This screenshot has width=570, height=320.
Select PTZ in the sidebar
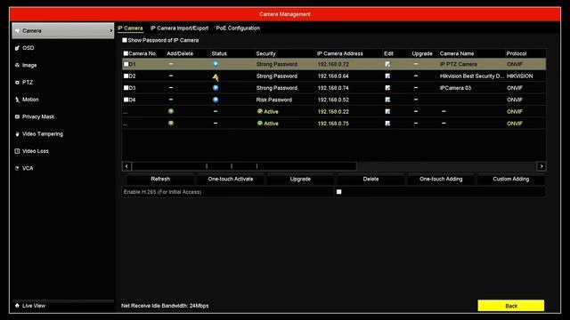[x=28, y=83]
